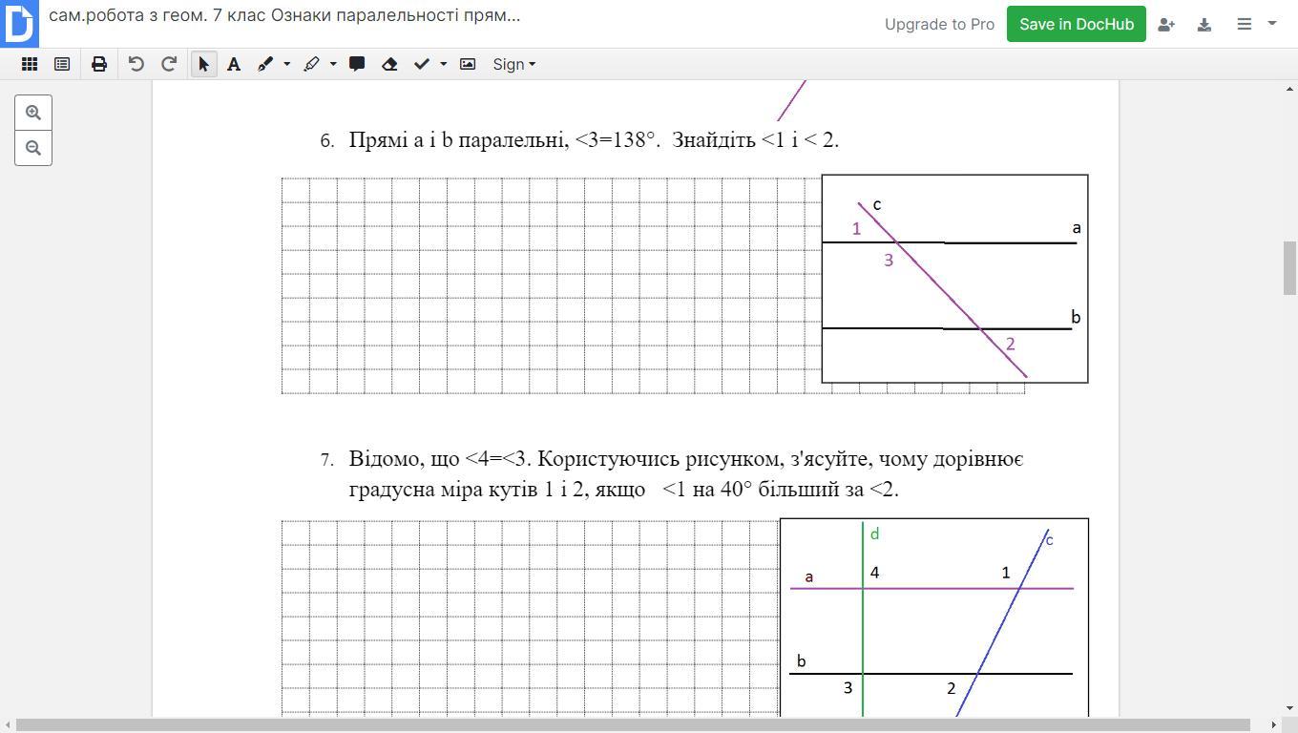Viewport: 1298px width, 733px height.
Task: Undo the last action
Action: (136, 64)
